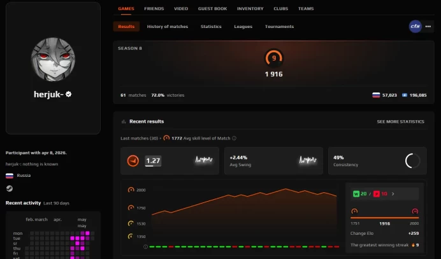Open History of matches
The height and width of the screenshot is (259, 441).
168,26
